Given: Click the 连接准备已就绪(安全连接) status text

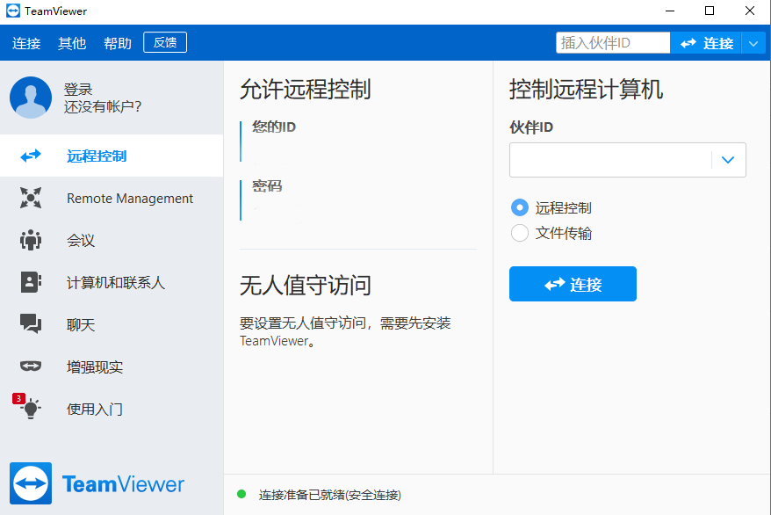Looking at the screenshot, I should tap(330, 495).
